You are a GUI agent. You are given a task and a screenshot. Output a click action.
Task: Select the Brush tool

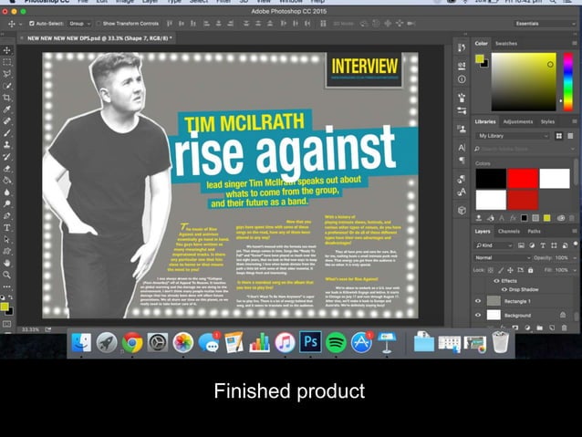7,132
